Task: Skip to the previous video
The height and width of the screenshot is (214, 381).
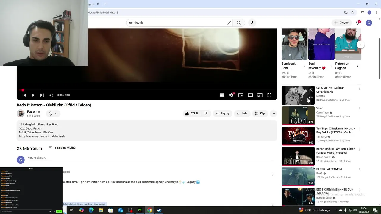Action: pyautogui.click(x=24, y=95)
